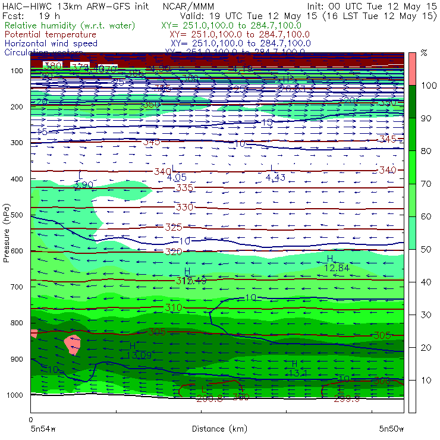Image resolution: width=440 pixels, height=440 pixels.
Task: Click the red low label "299.9"
Action: point(347,398)
